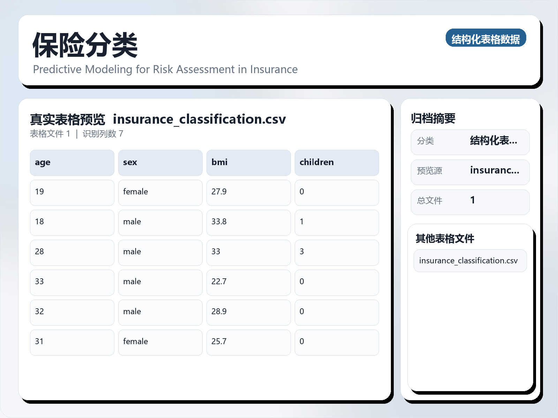Viewport: 558px width, 418px height.
Task: Click the 总文件 count field
Action: coord(470,202)
